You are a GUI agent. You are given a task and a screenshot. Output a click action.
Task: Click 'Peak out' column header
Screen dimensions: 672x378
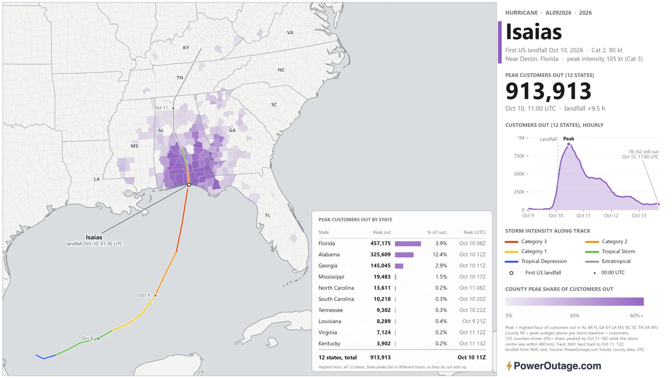click(382, 232)
